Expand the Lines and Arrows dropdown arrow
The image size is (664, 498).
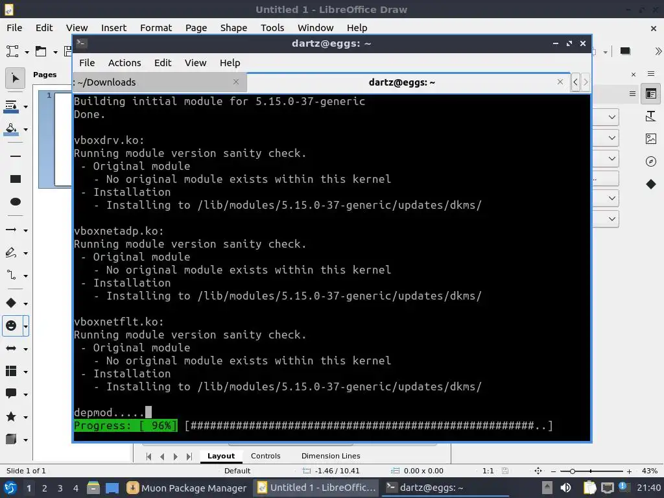[25, 230]
